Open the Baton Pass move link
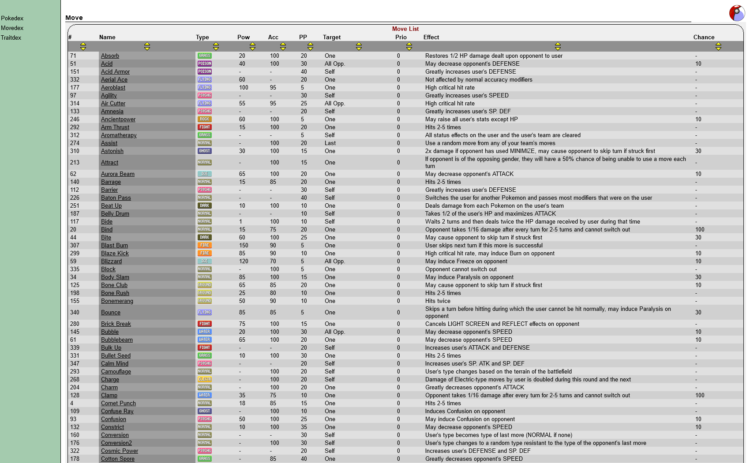 tap(116, 198)
